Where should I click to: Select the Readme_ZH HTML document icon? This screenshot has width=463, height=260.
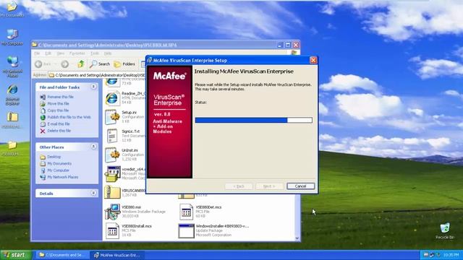tap(112, 98)
